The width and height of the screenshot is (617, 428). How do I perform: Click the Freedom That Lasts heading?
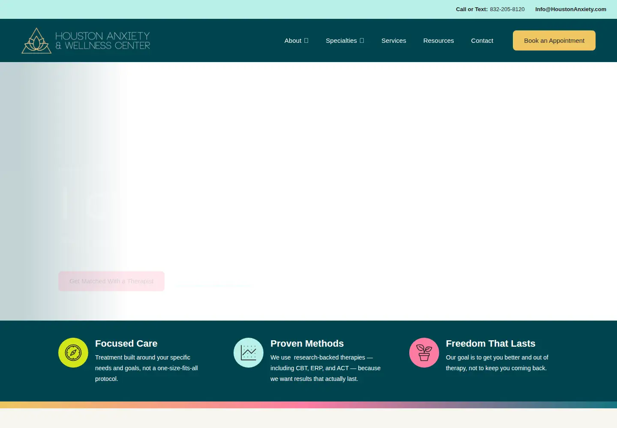(x=491, y=344)
